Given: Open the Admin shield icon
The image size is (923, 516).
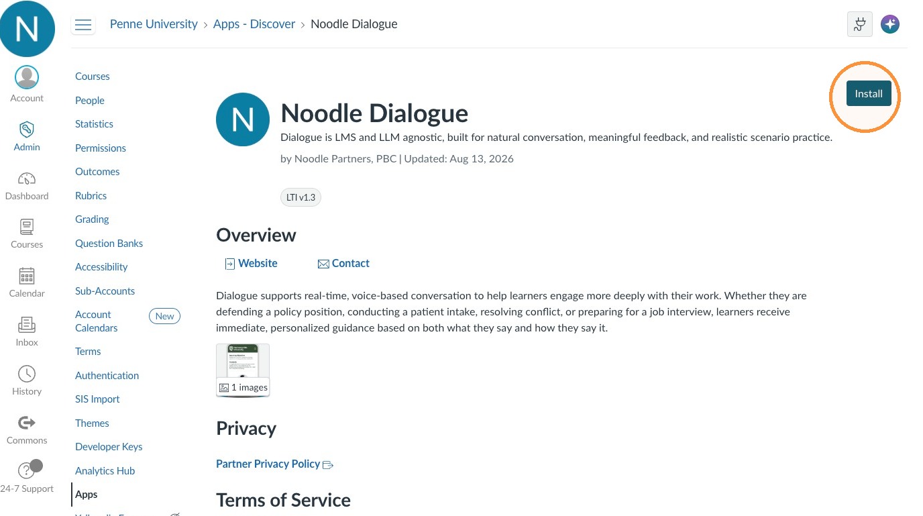Looking at the screenshot, I should coord(27,129).
